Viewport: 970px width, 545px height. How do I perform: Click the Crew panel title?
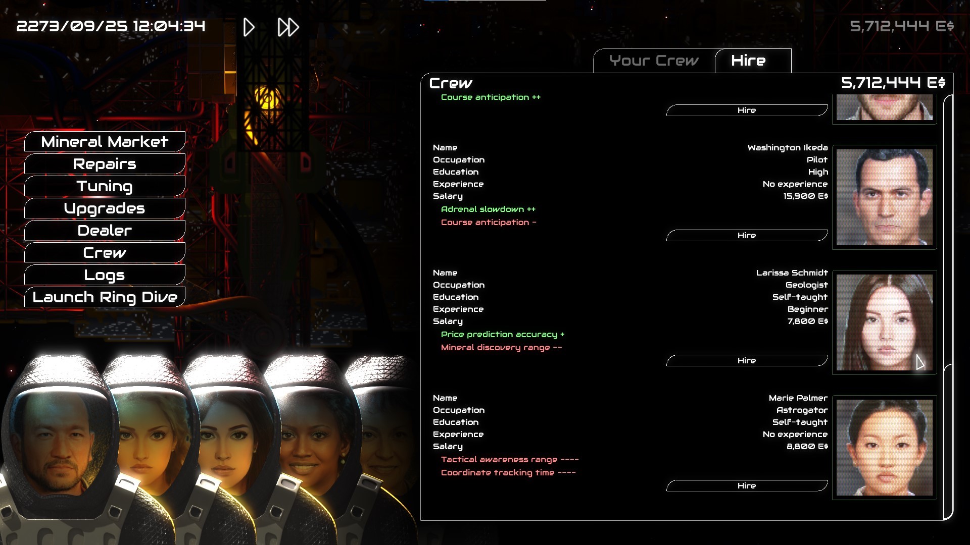(x=451, y=83)
